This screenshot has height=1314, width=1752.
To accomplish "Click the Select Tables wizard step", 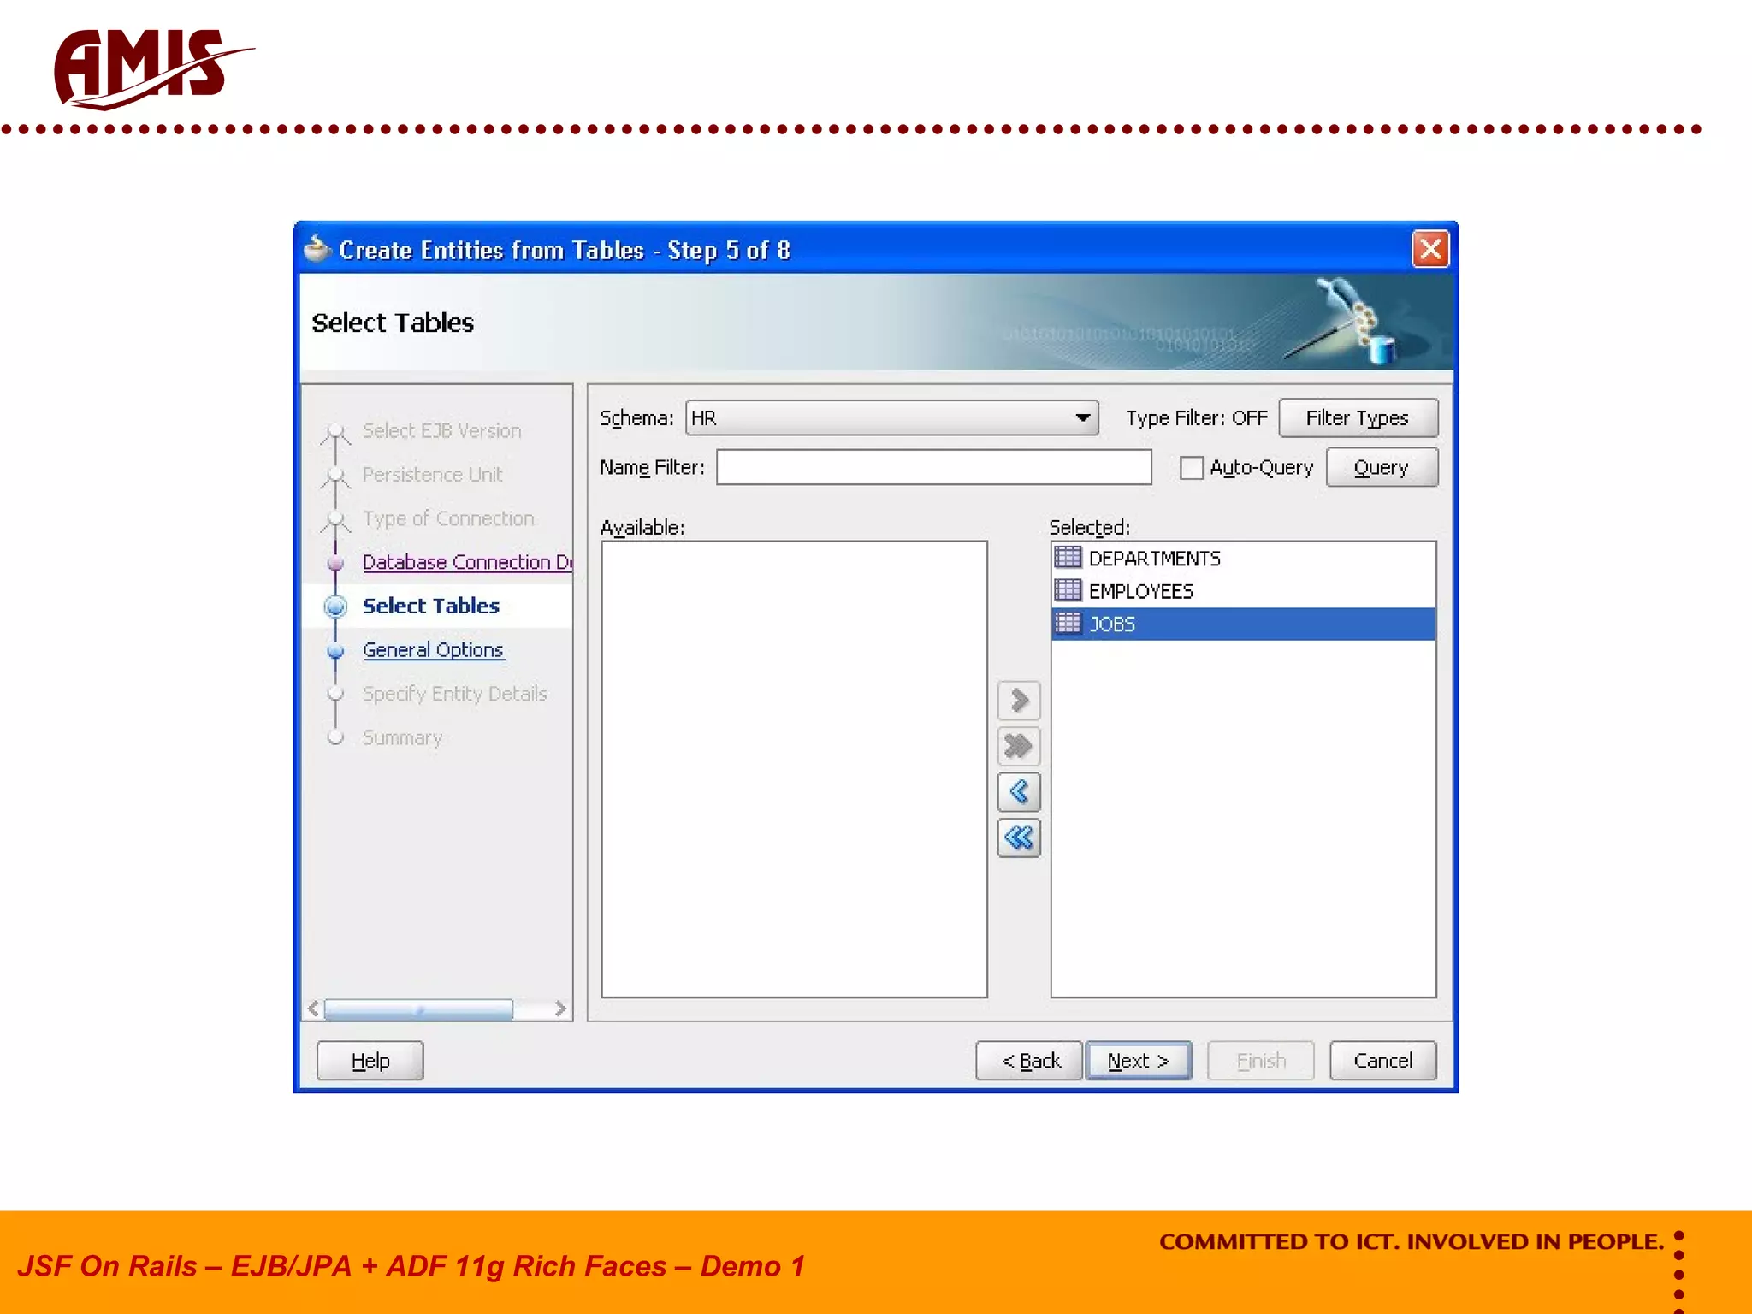I will 430,606.
